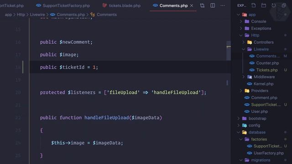Image resolution: width=292 pixels, height=164 pixels.
Task: Create a new folder in Explorer
Action: click(x=264, y=5)
